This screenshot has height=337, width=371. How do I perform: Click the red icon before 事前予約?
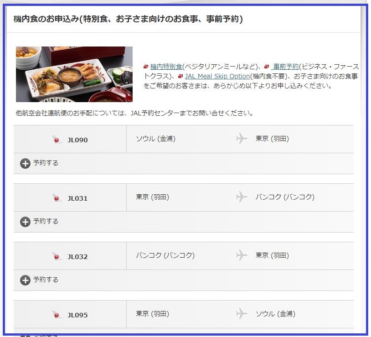pos(267,67)
